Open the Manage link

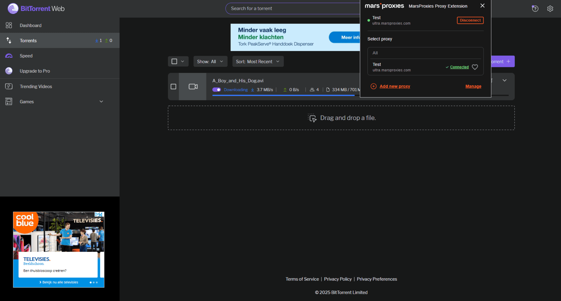pos(473,86)
